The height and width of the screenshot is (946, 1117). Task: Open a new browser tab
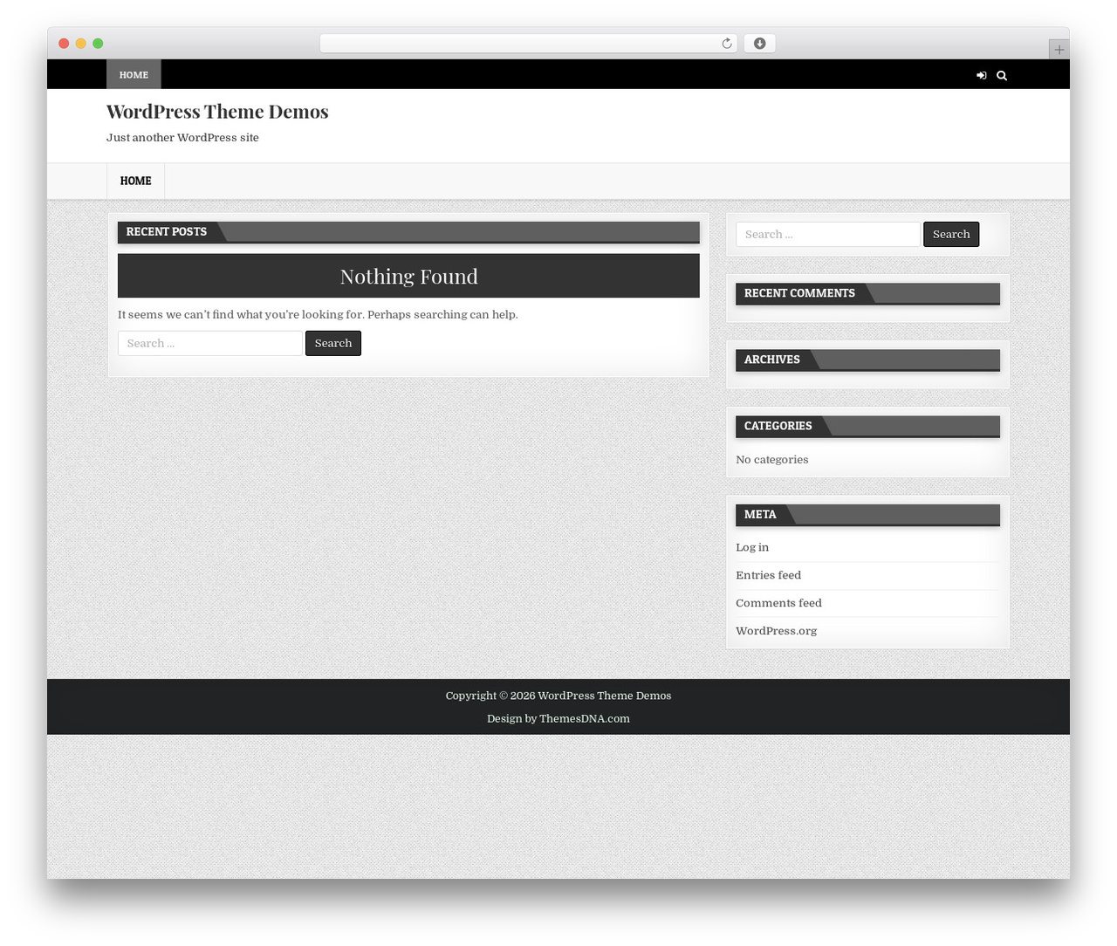pyautogui.click(x=1059, y=50)
